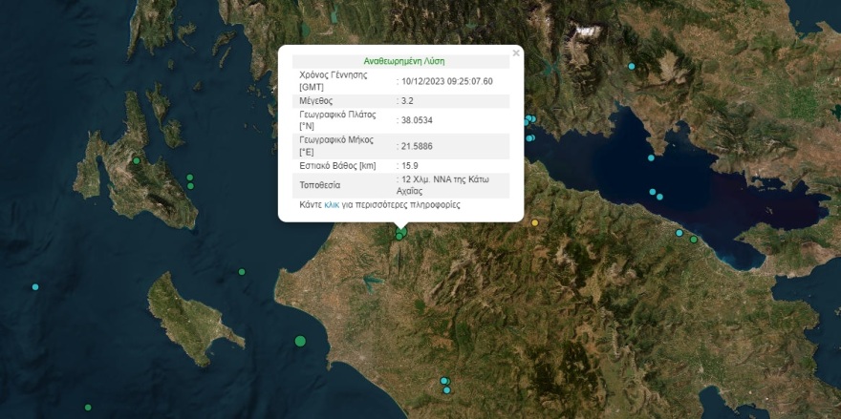Viewport: 841px width, 419px height.
Task: Click the green marker on the far-right gulf coast
Action: 694,239
